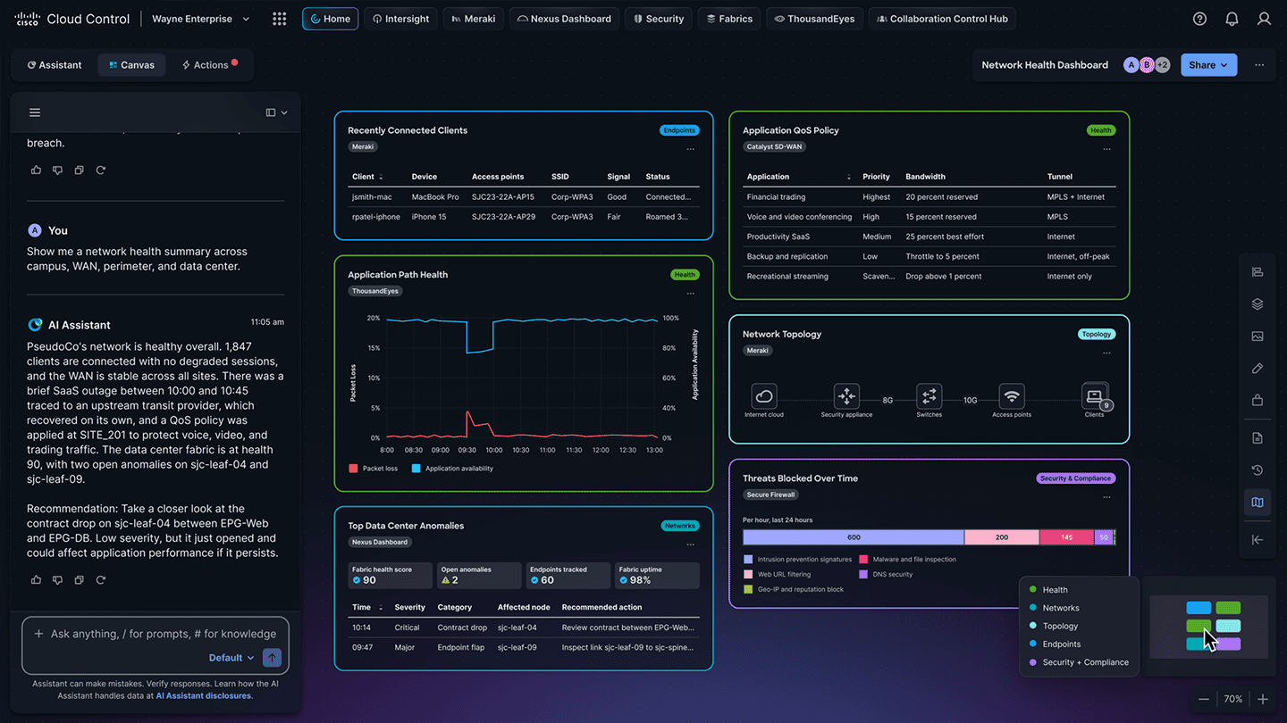Open the Meraki tab
This screenshot has width=1287, height=723.
click(x=474, y=19)
